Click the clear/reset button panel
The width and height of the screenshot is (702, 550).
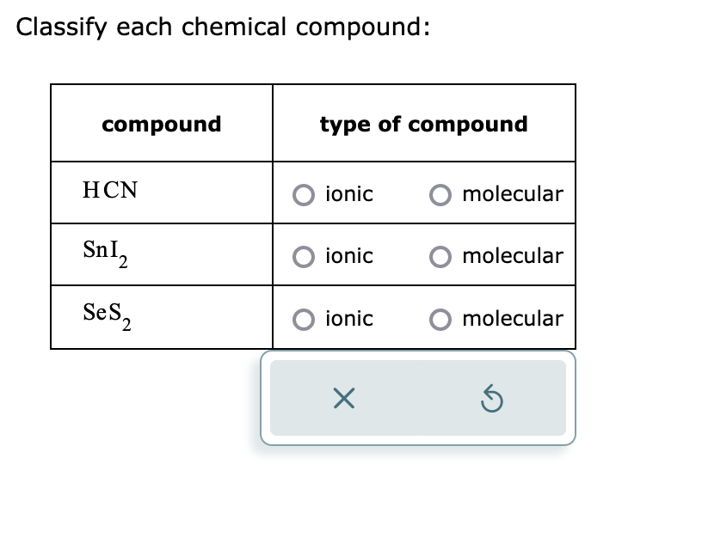[x=417, y=398]
